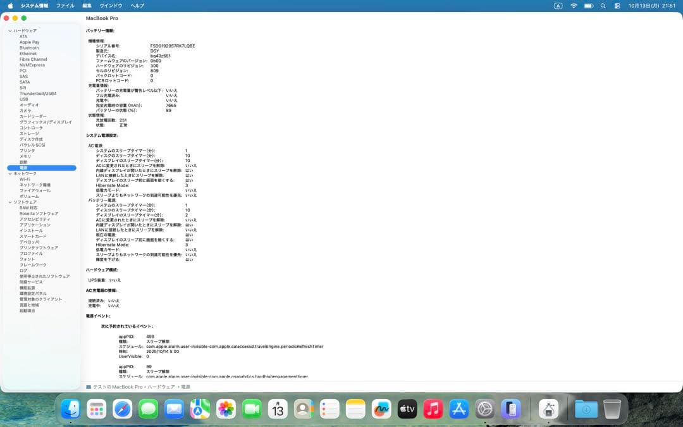
Task: Click the battery icon in the menu bar
Action: pos(588,5)
